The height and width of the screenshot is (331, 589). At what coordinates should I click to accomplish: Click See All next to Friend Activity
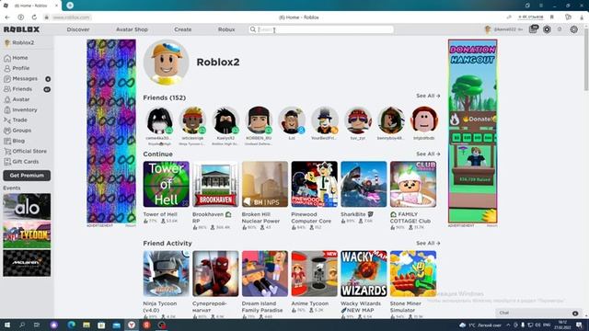[428, 243]
